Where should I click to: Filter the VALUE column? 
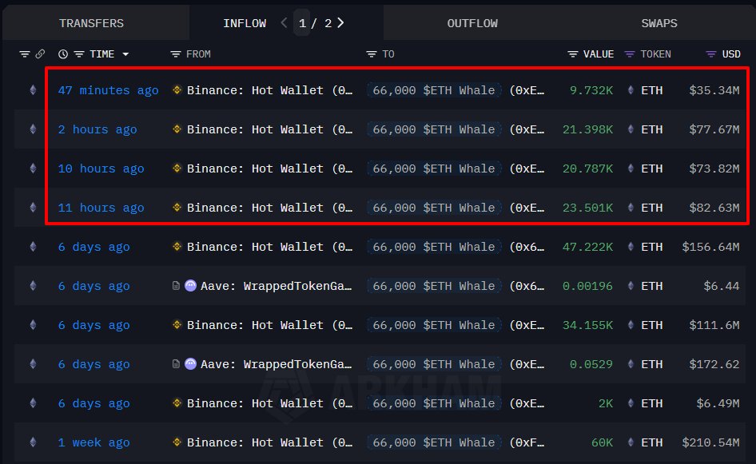tap(572, 54)
